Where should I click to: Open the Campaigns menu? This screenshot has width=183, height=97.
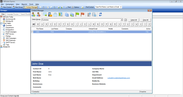point(10,4)
